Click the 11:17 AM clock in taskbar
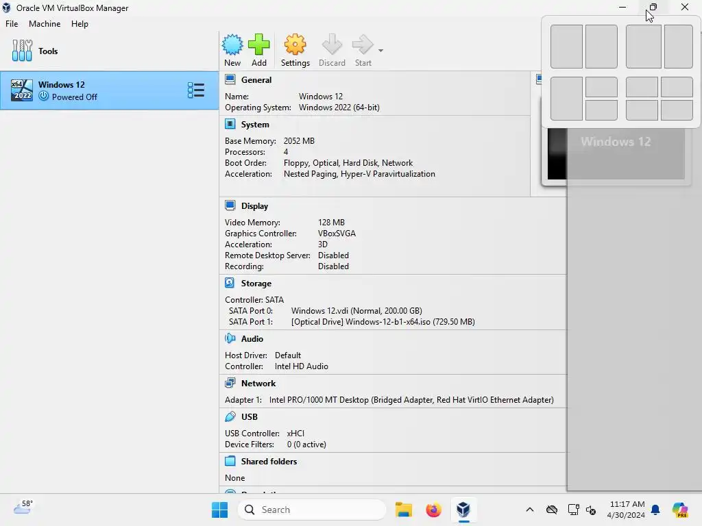The image size is (702, 526). tap(627, 505)
